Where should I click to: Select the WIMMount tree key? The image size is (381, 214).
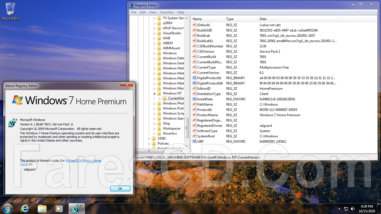171,48
